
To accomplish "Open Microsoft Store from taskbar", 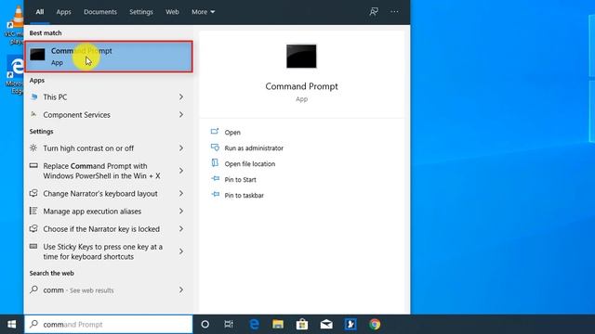I will coord(302,324).
